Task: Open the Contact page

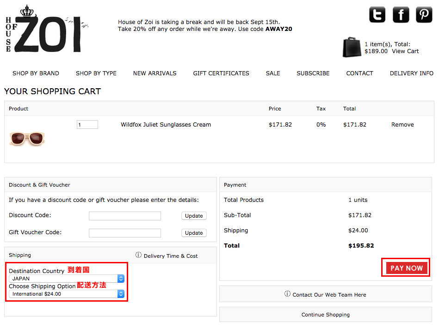Action: point(360,73)
